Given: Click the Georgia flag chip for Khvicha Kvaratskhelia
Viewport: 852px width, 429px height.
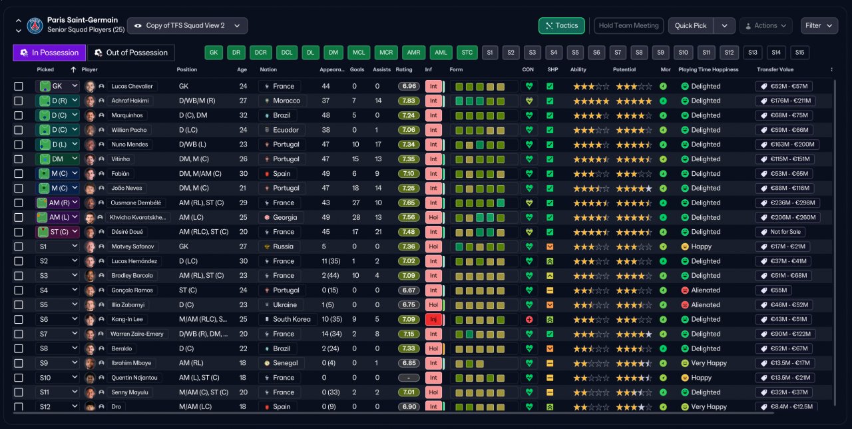Looking at the screenshot, I should (282, 217).
